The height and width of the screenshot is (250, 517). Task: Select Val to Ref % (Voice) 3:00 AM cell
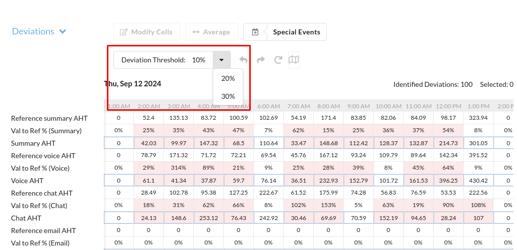coord(178,168)
